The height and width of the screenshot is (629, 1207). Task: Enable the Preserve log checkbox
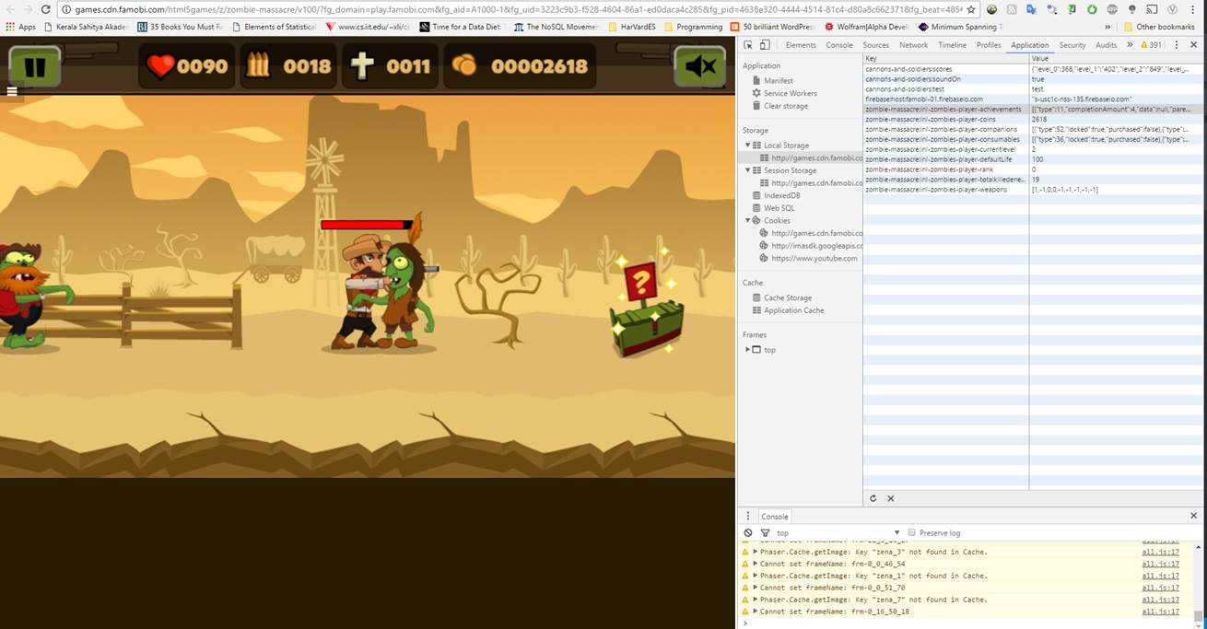pos(911,533)
